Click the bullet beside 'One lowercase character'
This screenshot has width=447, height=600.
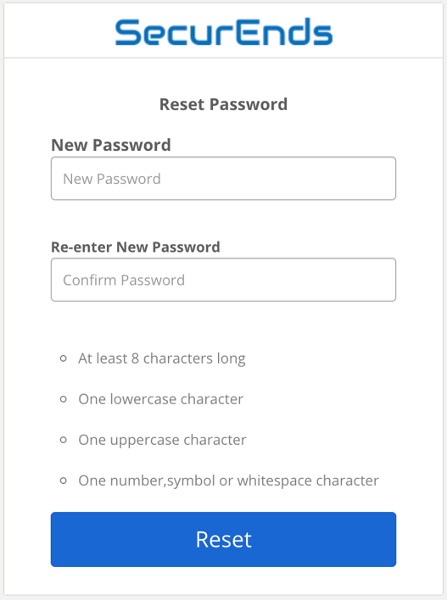64,399
